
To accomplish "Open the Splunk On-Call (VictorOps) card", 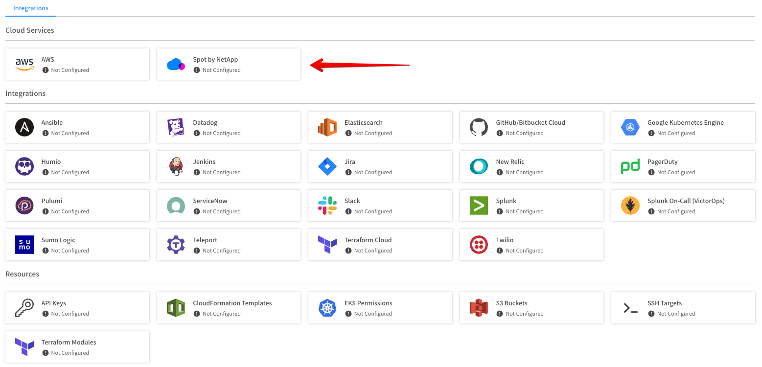I will (683, 206).
